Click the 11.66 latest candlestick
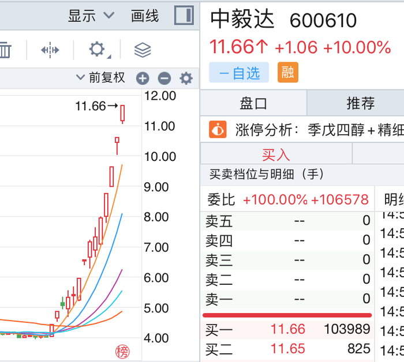The image size is (404, 362). (x=122, y=114)
